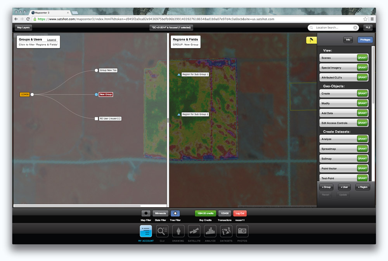The width and height of the screenshot is (388, 261).
Task: Toggle GRANT for Modify geo-objects
Action: tap(362, 103)
